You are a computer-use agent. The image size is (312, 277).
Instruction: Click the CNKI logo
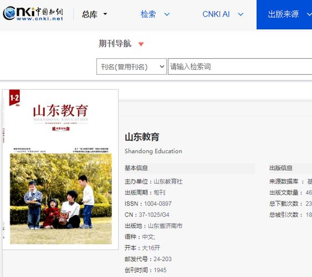click(x=33, y=13)
